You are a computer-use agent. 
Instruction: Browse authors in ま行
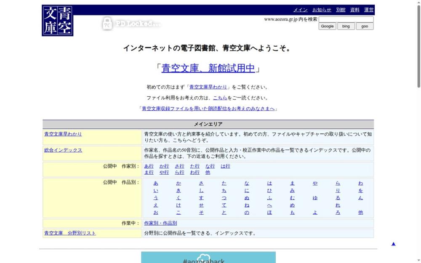tap(149, 172)
